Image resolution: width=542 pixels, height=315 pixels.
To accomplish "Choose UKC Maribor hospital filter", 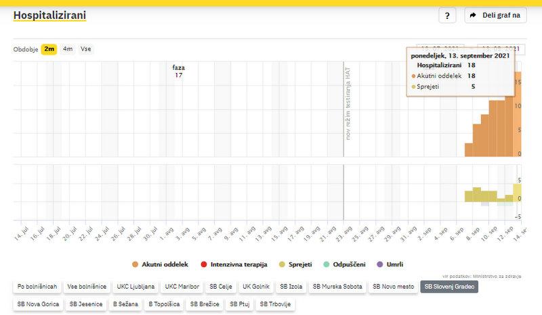I will point(182,287).
